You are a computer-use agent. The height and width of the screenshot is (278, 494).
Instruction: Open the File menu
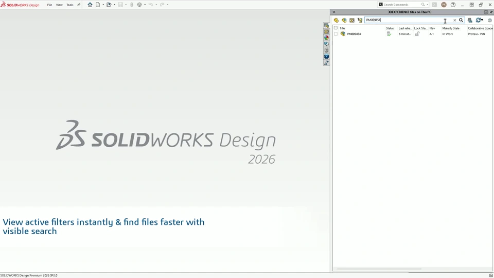tap(49, 5)
